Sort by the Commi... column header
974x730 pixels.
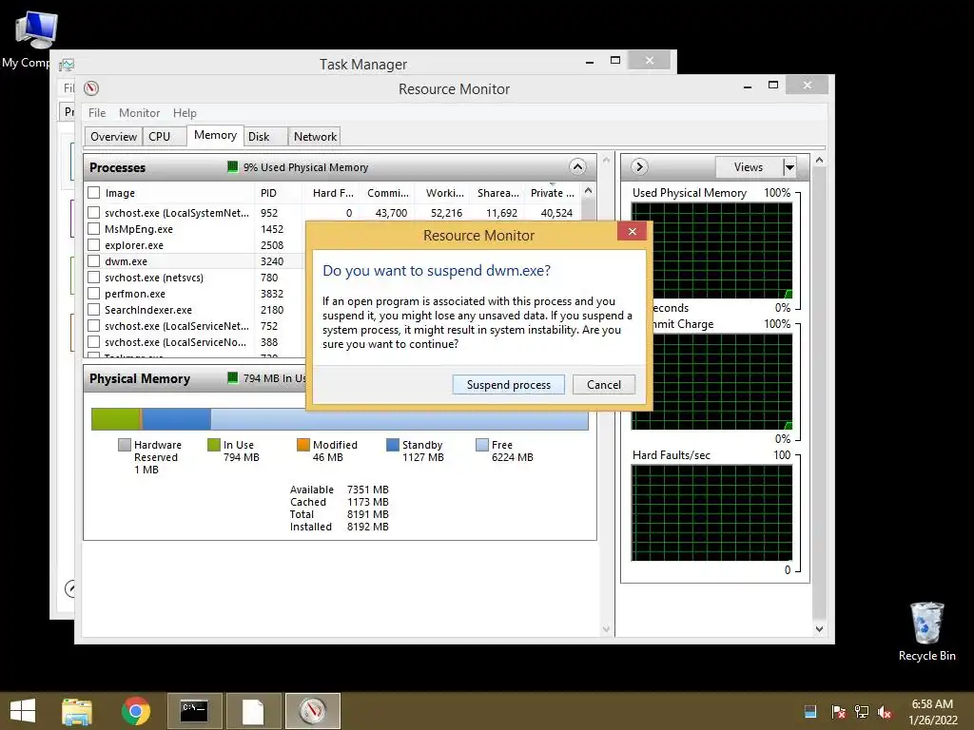tap(386, 193)
